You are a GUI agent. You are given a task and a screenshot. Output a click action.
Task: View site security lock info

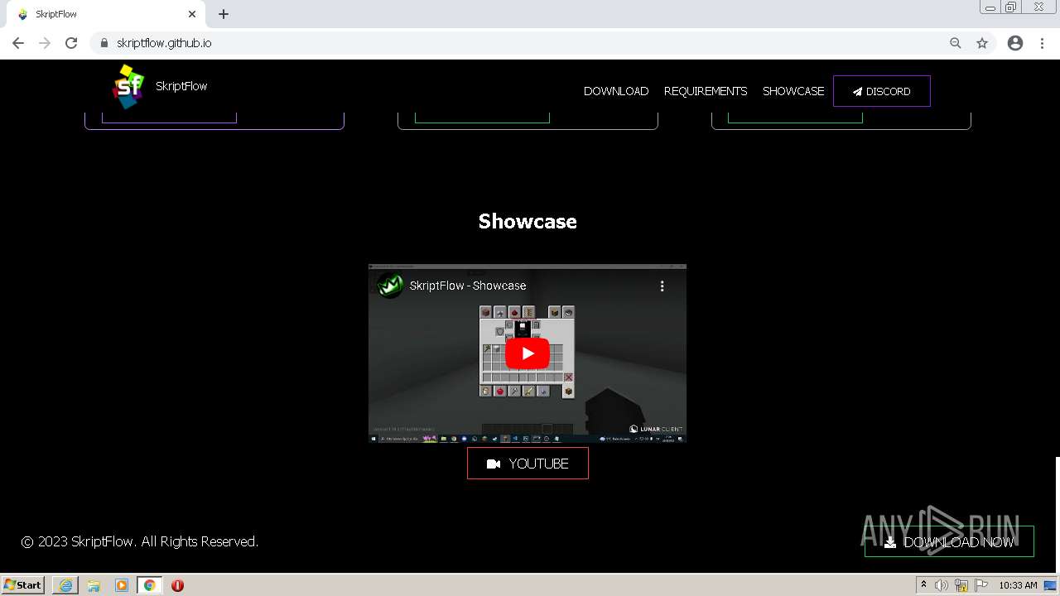click(x=104, y=43)
